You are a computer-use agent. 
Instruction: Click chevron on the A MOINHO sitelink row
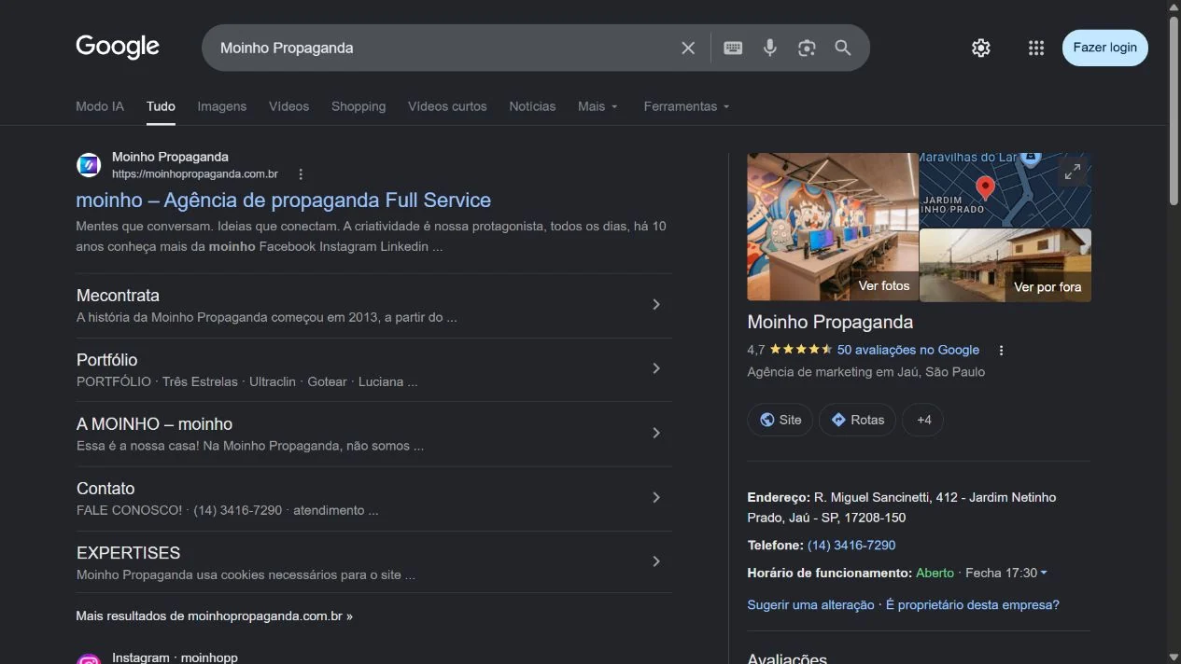[656, 433]
